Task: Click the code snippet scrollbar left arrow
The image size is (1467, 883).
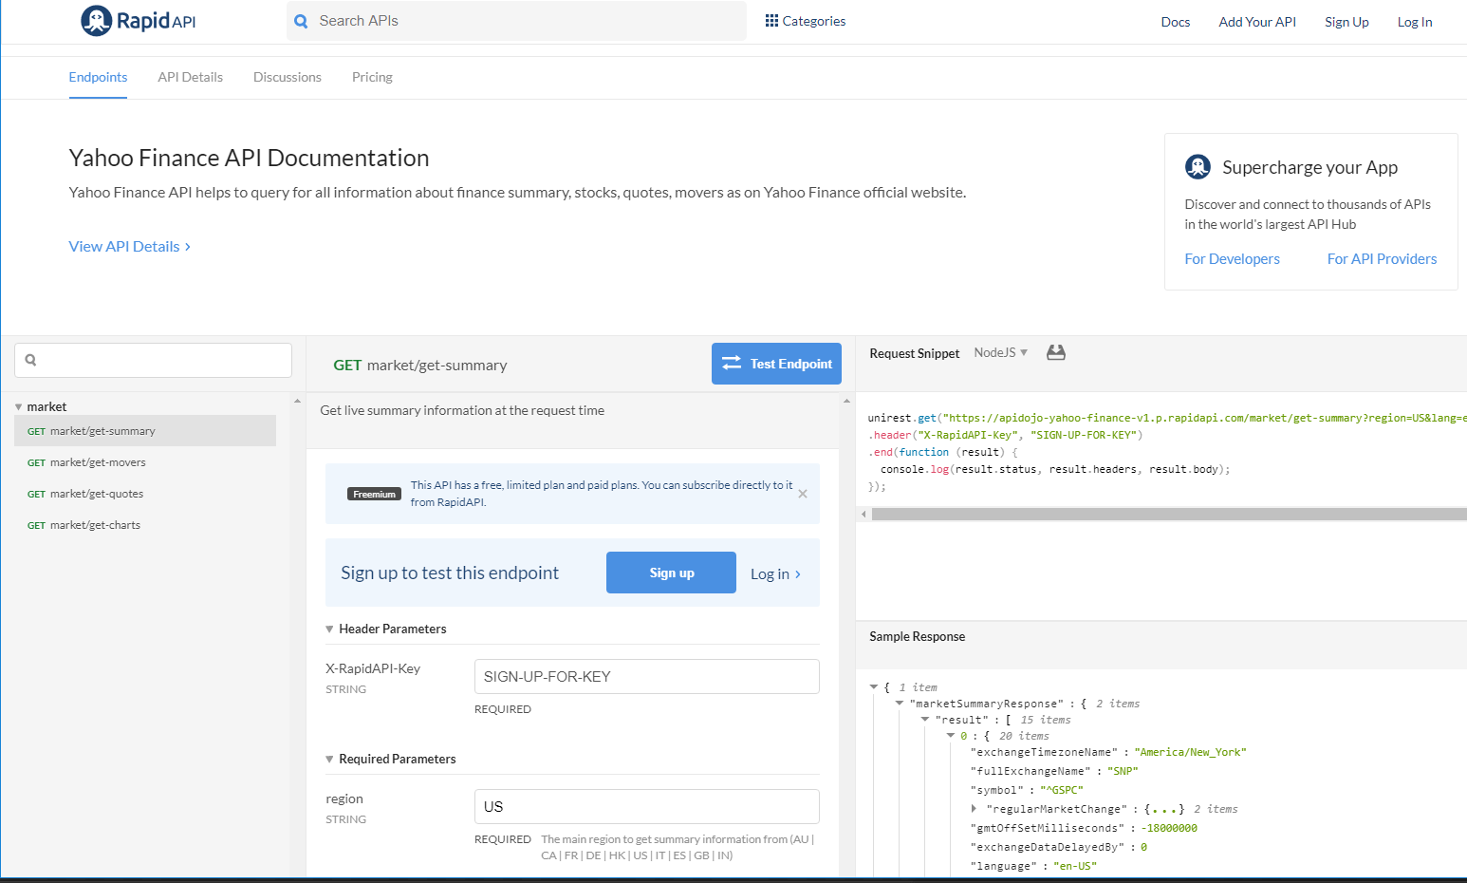Action: pyautogui.click(x=863, y=514)
